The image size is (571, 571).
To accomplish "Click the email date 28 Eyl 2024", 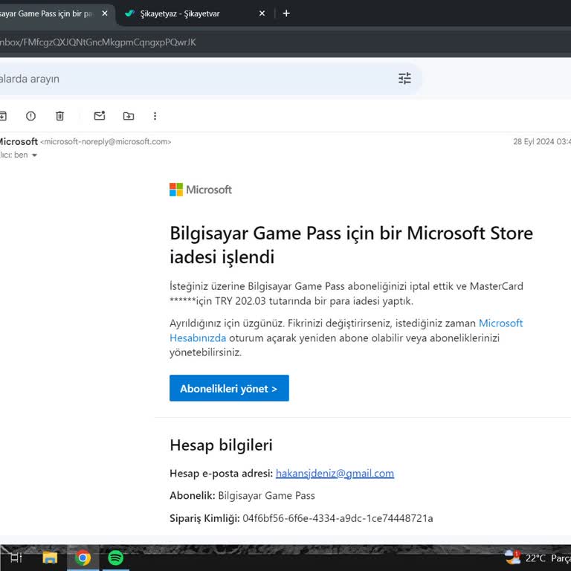I will pos(542,142).
